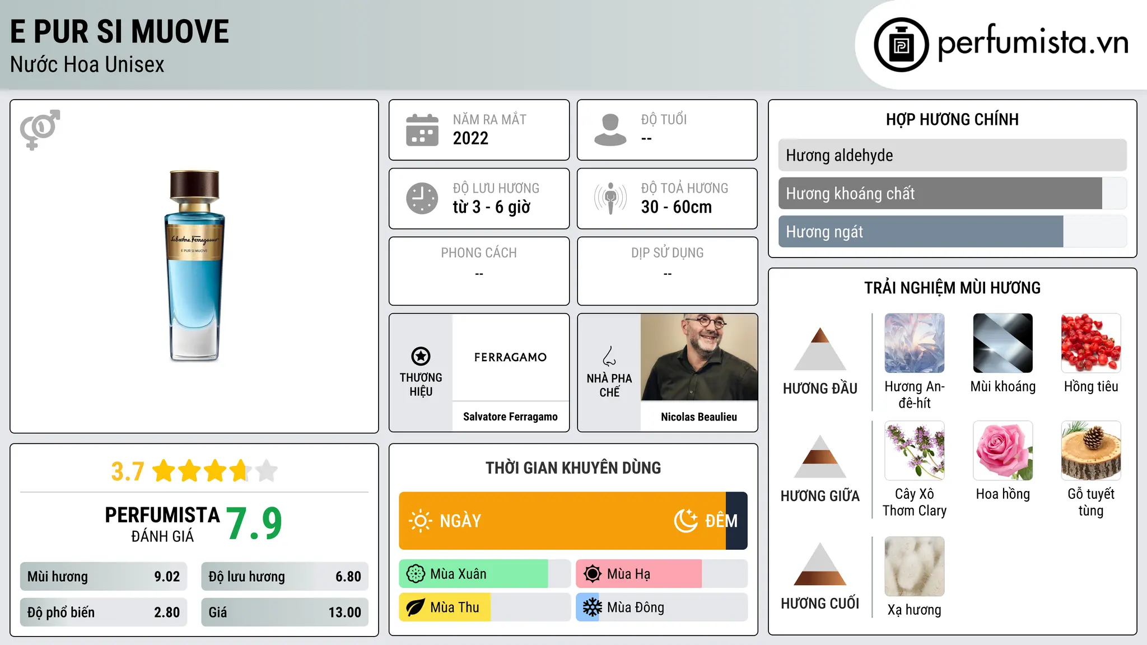Click the Mùa Xuân season bar
1147x645 pixels.
(x=484, y=574)
